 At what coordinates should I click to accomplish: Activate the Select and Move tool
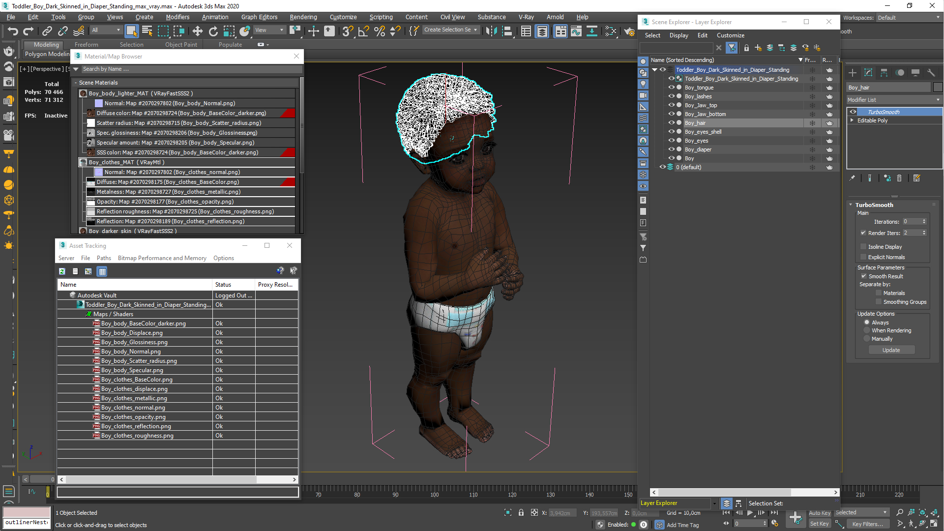(x=197, y=31)
